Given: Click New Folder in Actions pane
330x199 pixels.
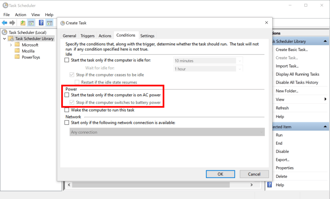Looking at the screenshot, I should coord(287,91).
